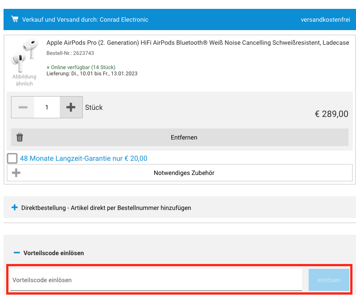
Task: Open the 48 Monate Langzeit-Garantie link
Action: point(84,158)
